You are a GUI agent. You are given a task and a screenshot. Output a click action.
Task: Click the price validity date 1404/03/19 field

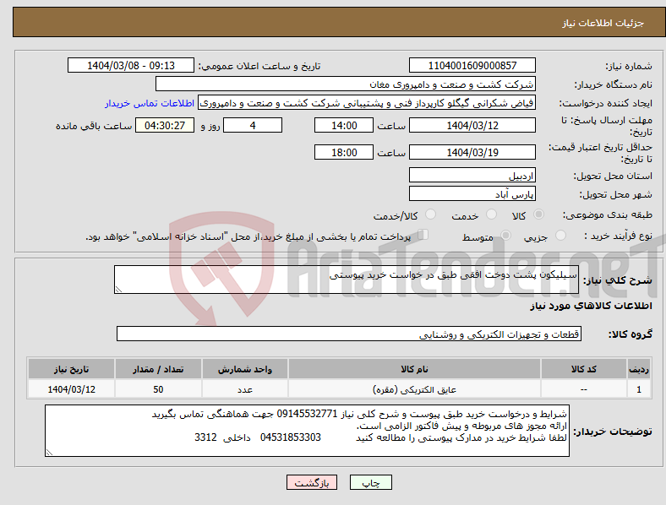pyautogui.click(x=472, y=152)
